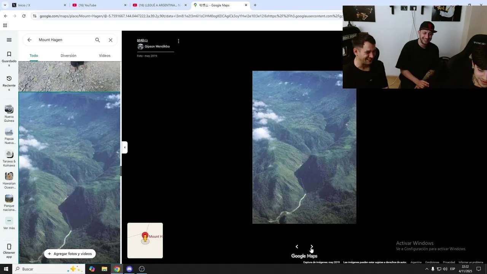Open Recientes history in sidebar
Viewport: 487px width, 274px height.
click(9, 83)
